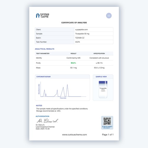Click the Dr. Elena S. handwritten signature
The height and width of the screenshot is (148, 148).
[47, 121]
